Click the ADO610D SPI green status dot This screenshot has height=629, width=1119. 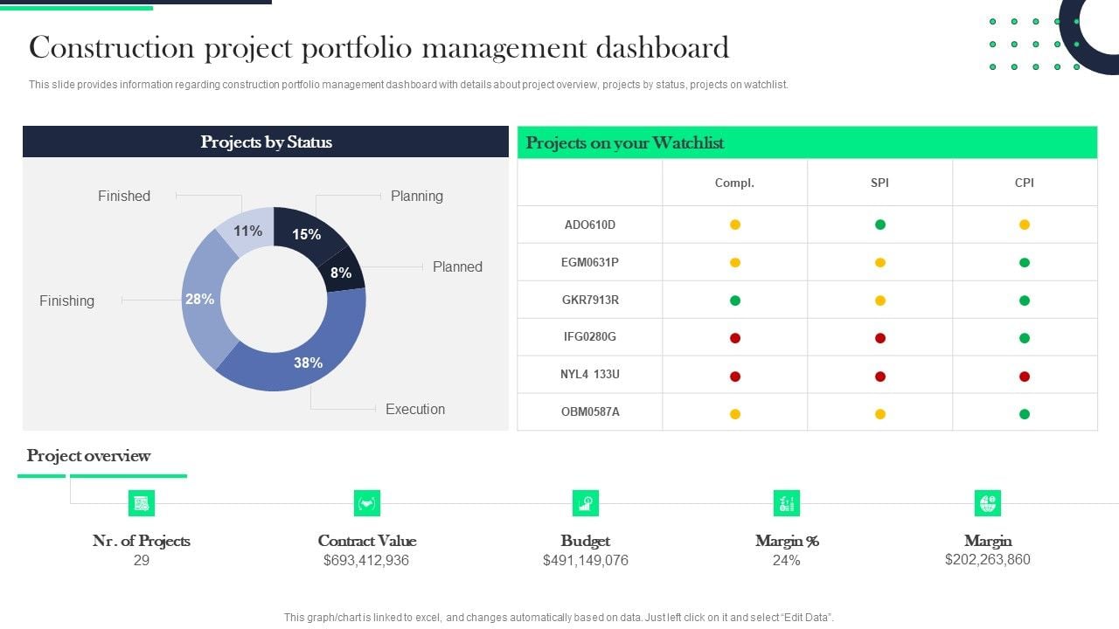880,225
